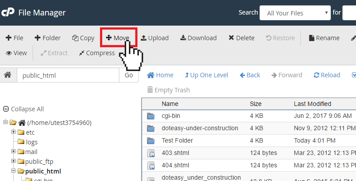Screen dimensions: 356x181
Task: Click the 124 bytes size for 404.shtml
Action: pos(263,165)
